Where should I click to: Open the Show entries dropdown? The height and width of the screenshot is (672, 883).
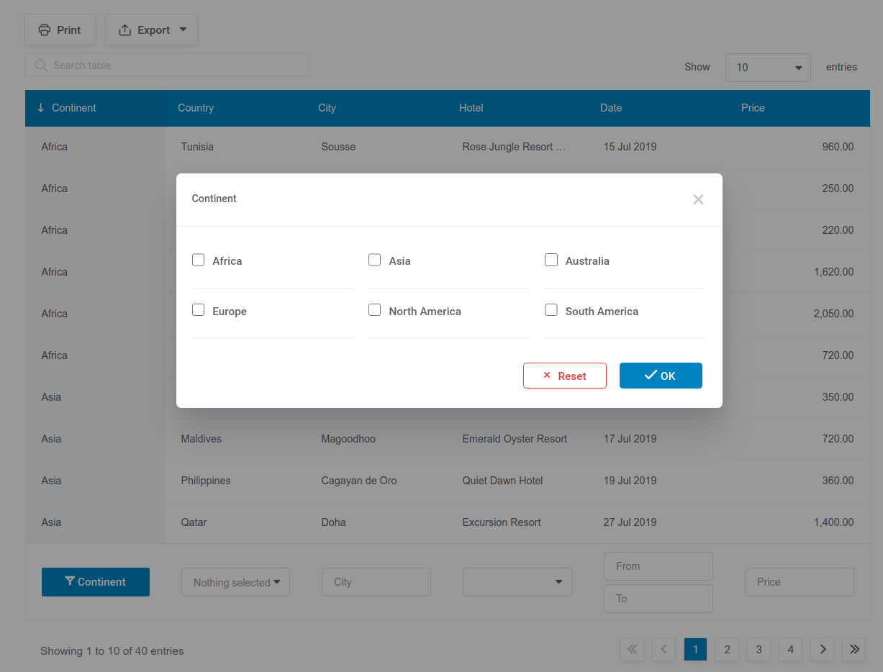click(767, 67)
